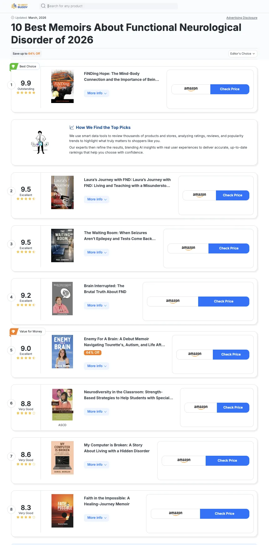Expand More info for Brain Interrupted
Image resolution: width=269 pixels, height=545 pixels.
click(x=97, y=306)
